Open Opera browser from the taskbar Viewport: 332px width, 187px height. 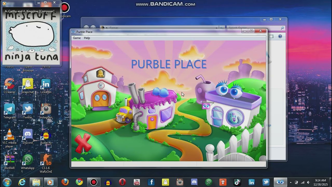[122, 182]
